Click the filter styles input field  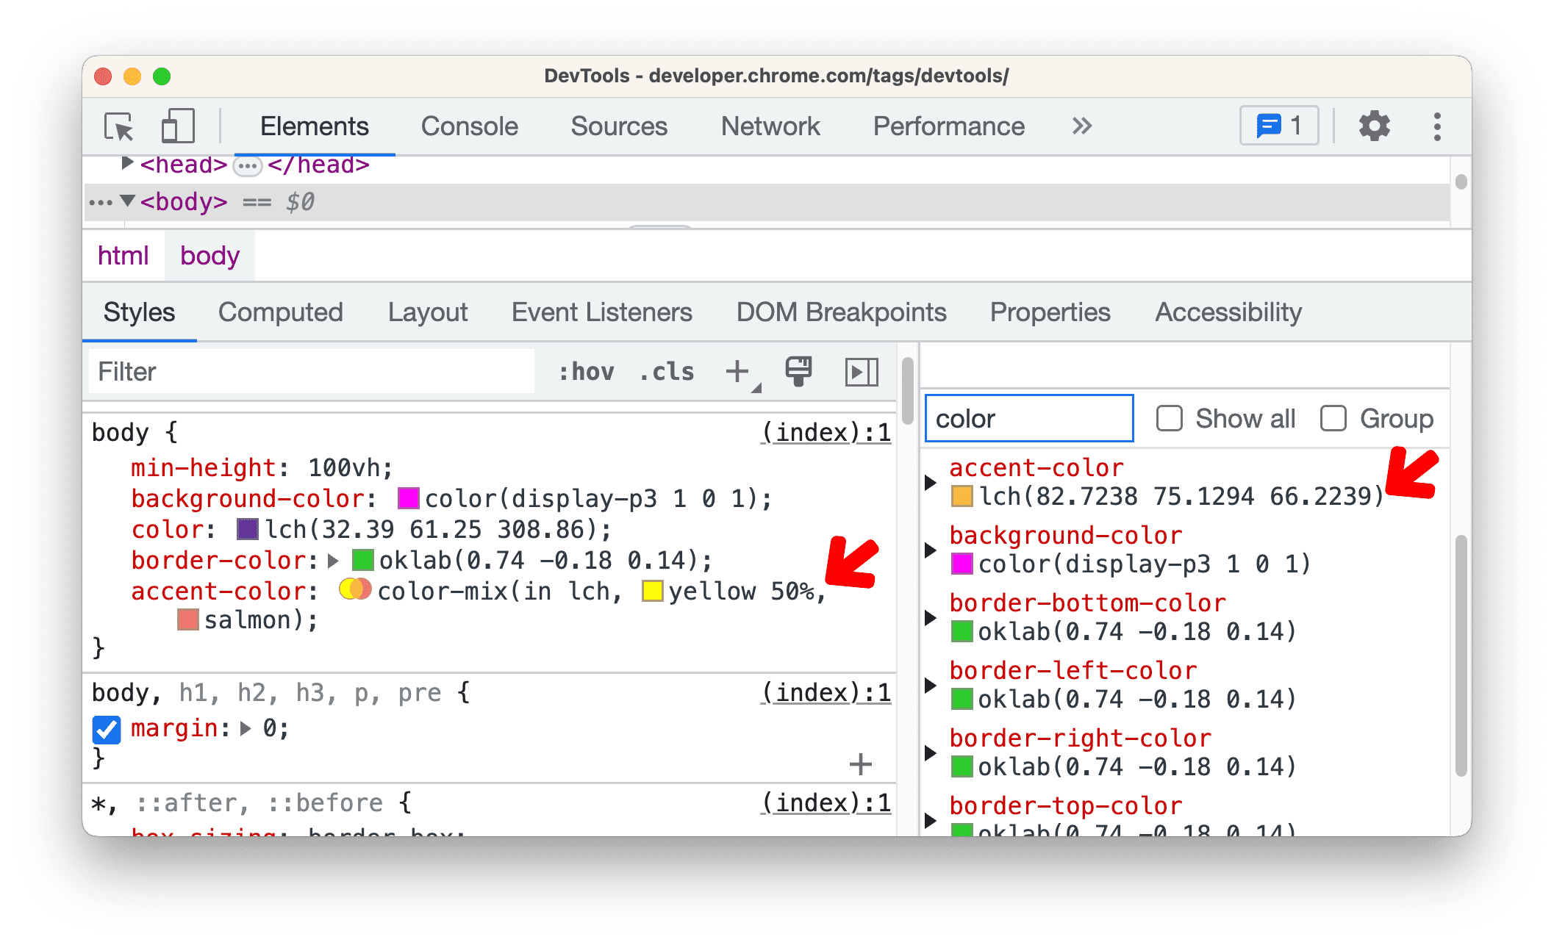tap(312, 372)
